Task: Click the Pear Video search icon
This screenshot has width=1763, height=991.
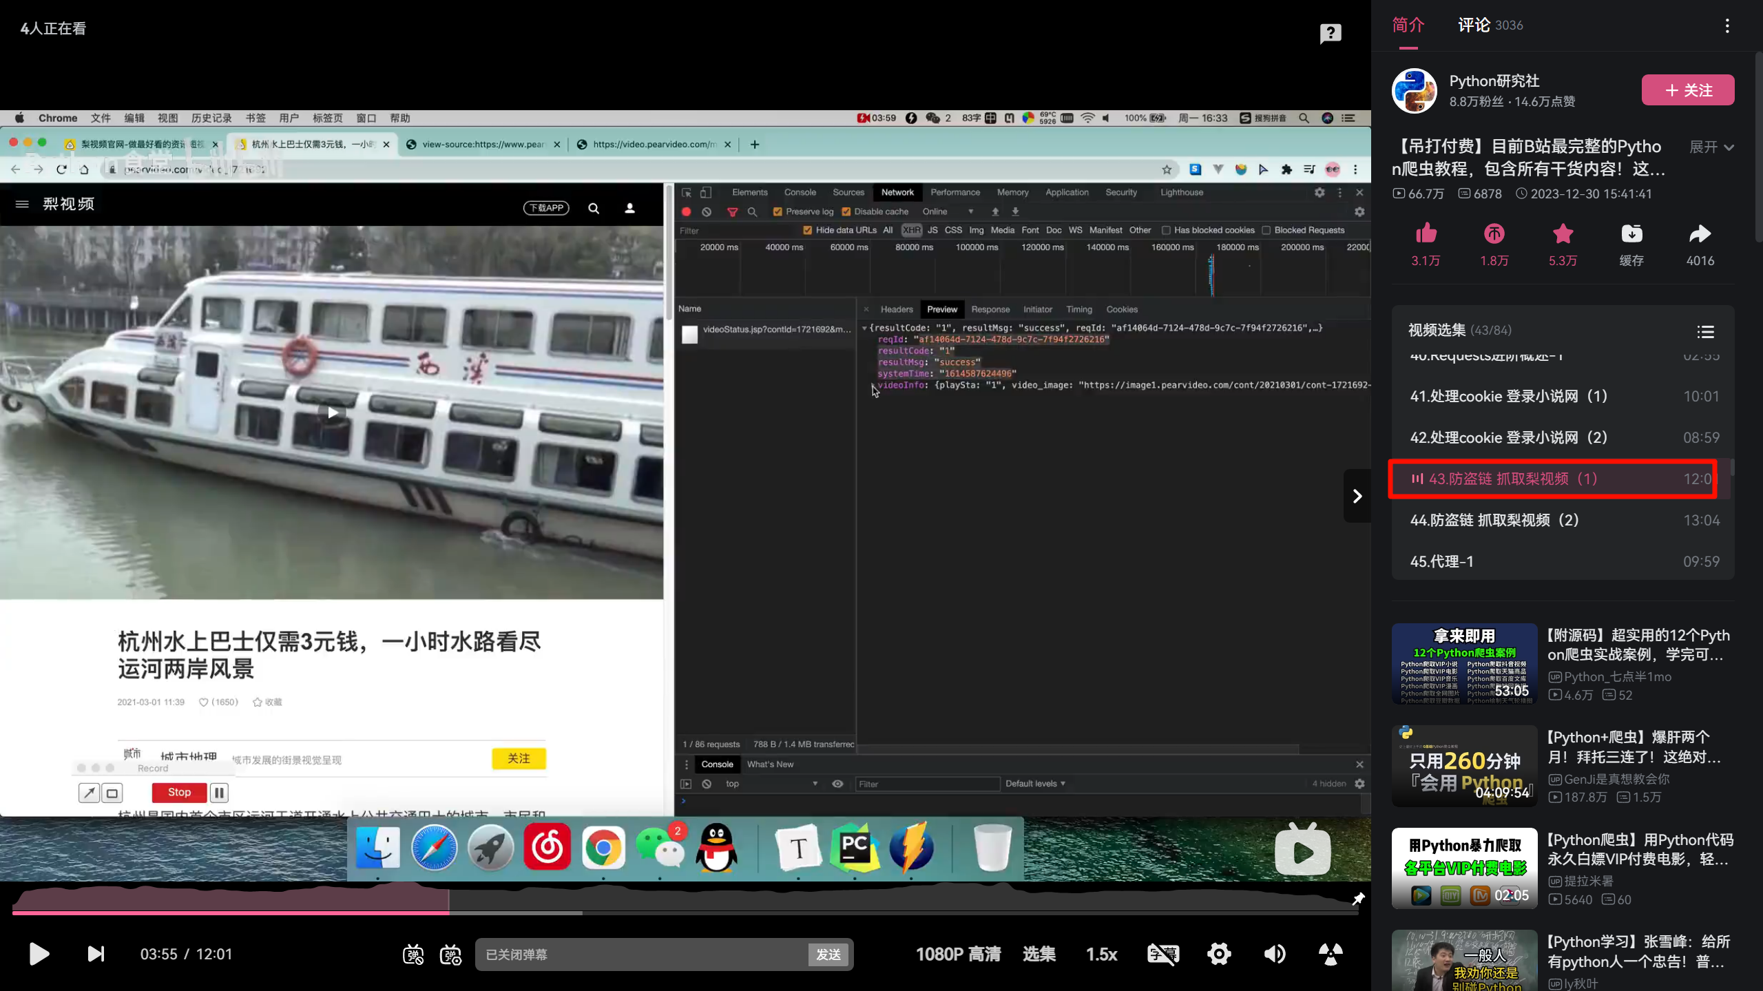Action: coord(594,208)
